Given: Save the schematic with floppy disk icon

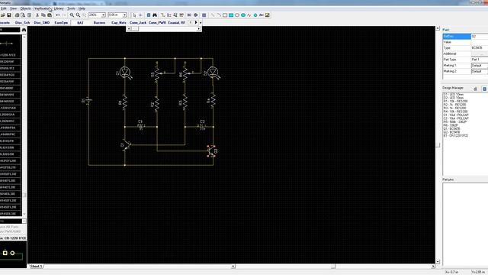Looking at the screenshot, I should (x=8, y=15).
